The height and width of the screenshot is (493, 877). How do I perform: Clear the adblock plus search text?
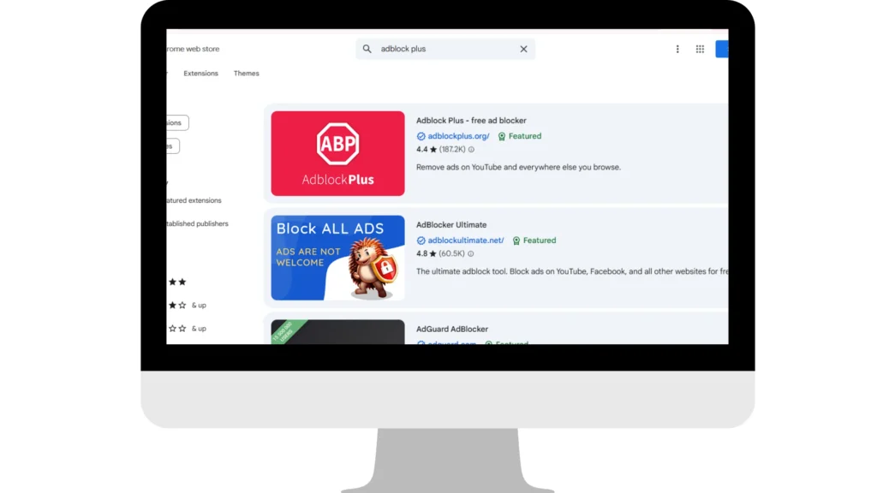523,49
